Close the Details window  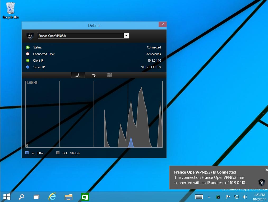163,24
